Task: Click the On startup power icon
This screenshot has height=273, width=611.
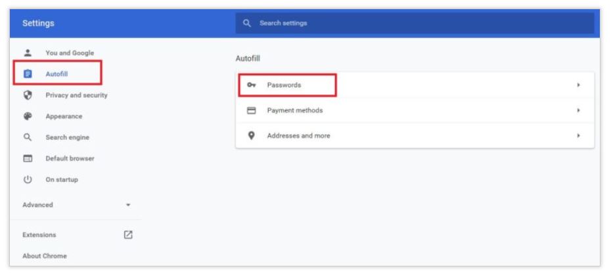Action: (x=28, y=179)
